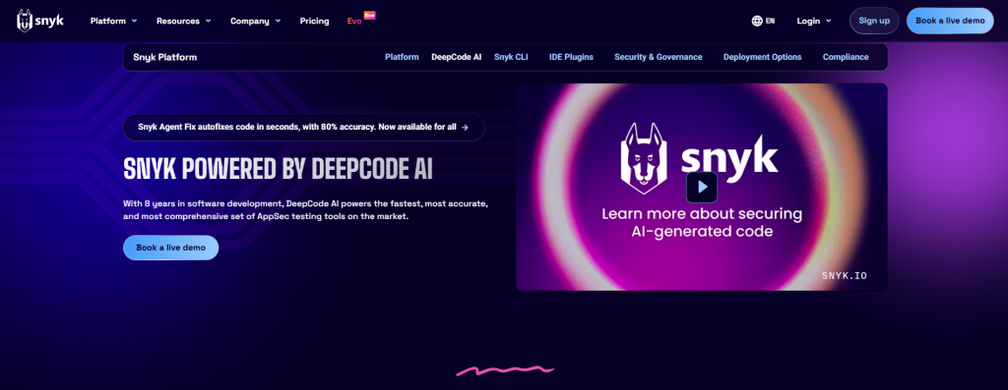The image size is (1008, 390).
Task: Click hero Book a live demo button
Action: click(171, 248)
